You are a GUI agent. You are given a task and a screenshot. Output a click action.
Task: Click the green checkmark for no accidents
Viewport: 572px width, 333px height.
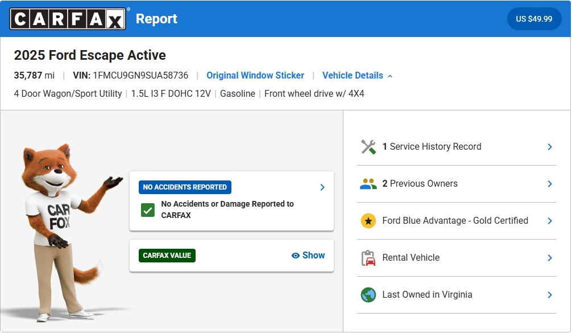tap(148, 210)
